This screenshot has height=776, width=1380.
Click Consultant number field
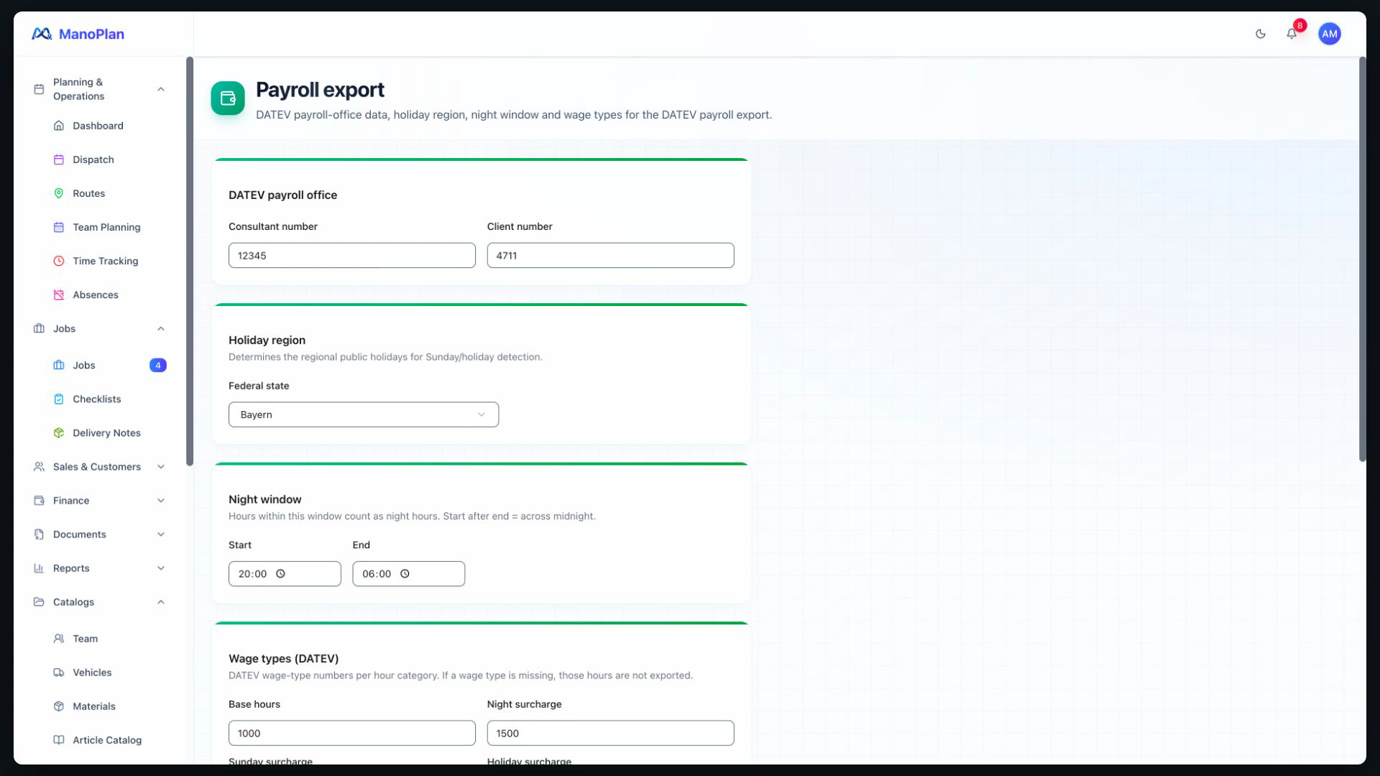pyautogui.click(x=352, y=255)
